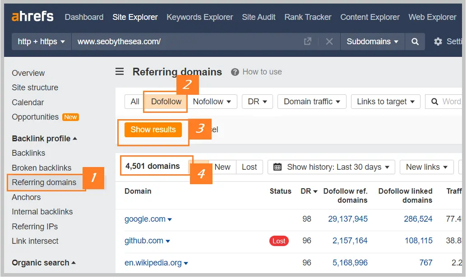Click github.com's 108,115 linked domains
This screenshot has height=279, width=467.
418,241
